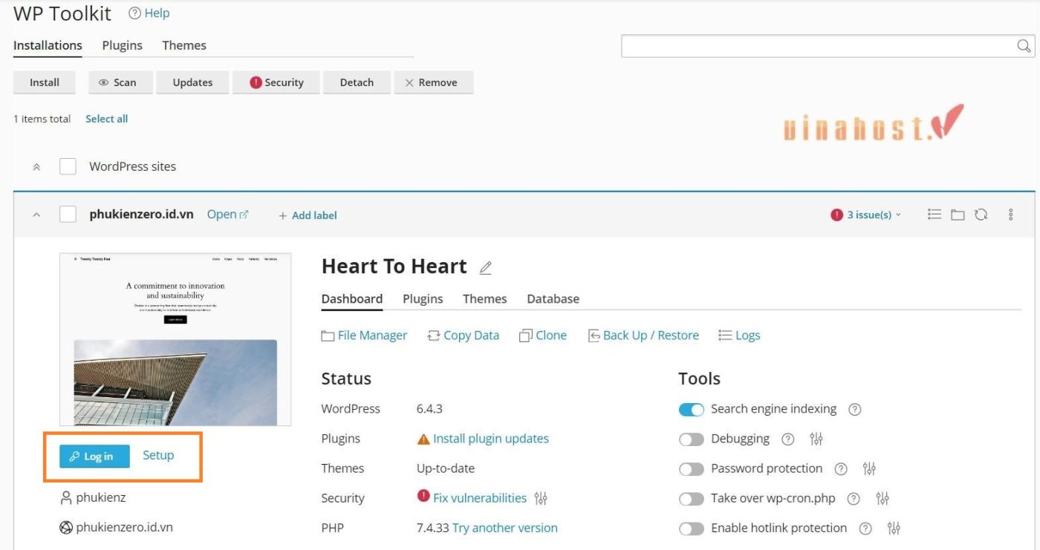Click the search magnifier icon
The width and height of the screenshot is (1040, 550).
tap(1024, 46)
